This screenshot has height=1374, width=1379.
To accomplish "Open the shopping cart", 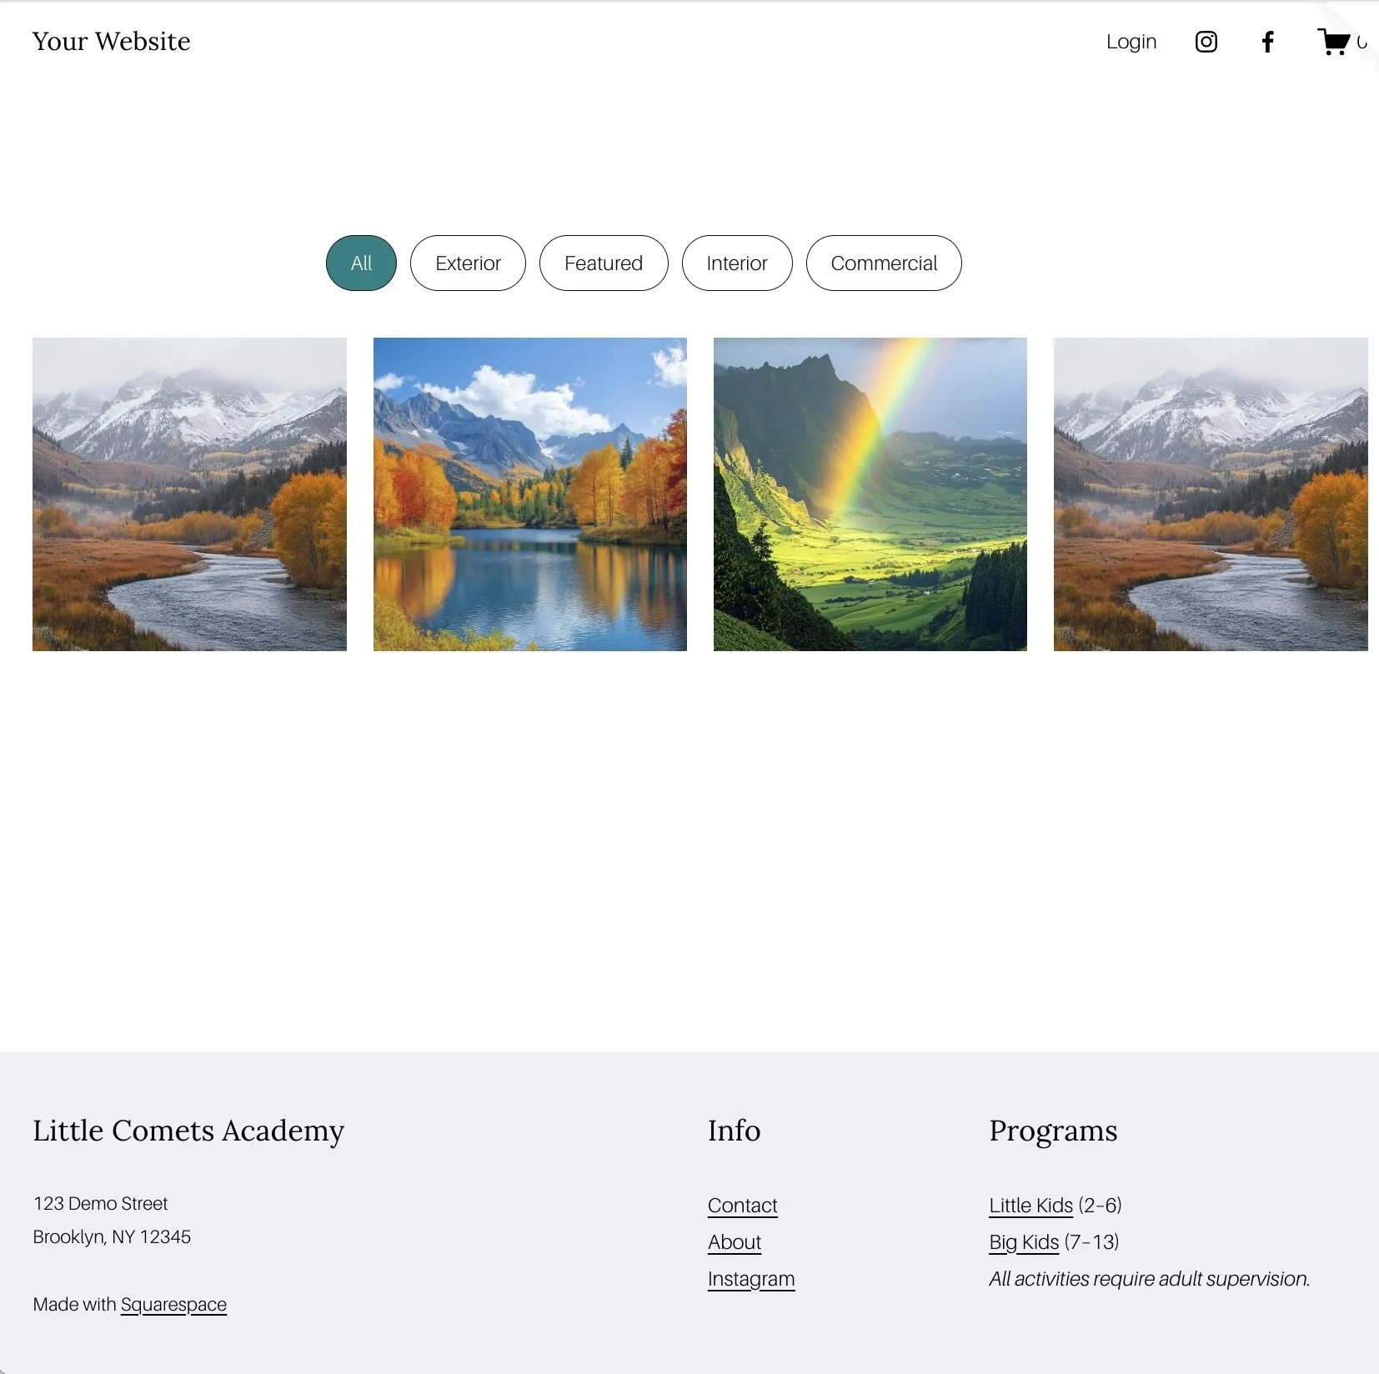I will click(1335, 41).
